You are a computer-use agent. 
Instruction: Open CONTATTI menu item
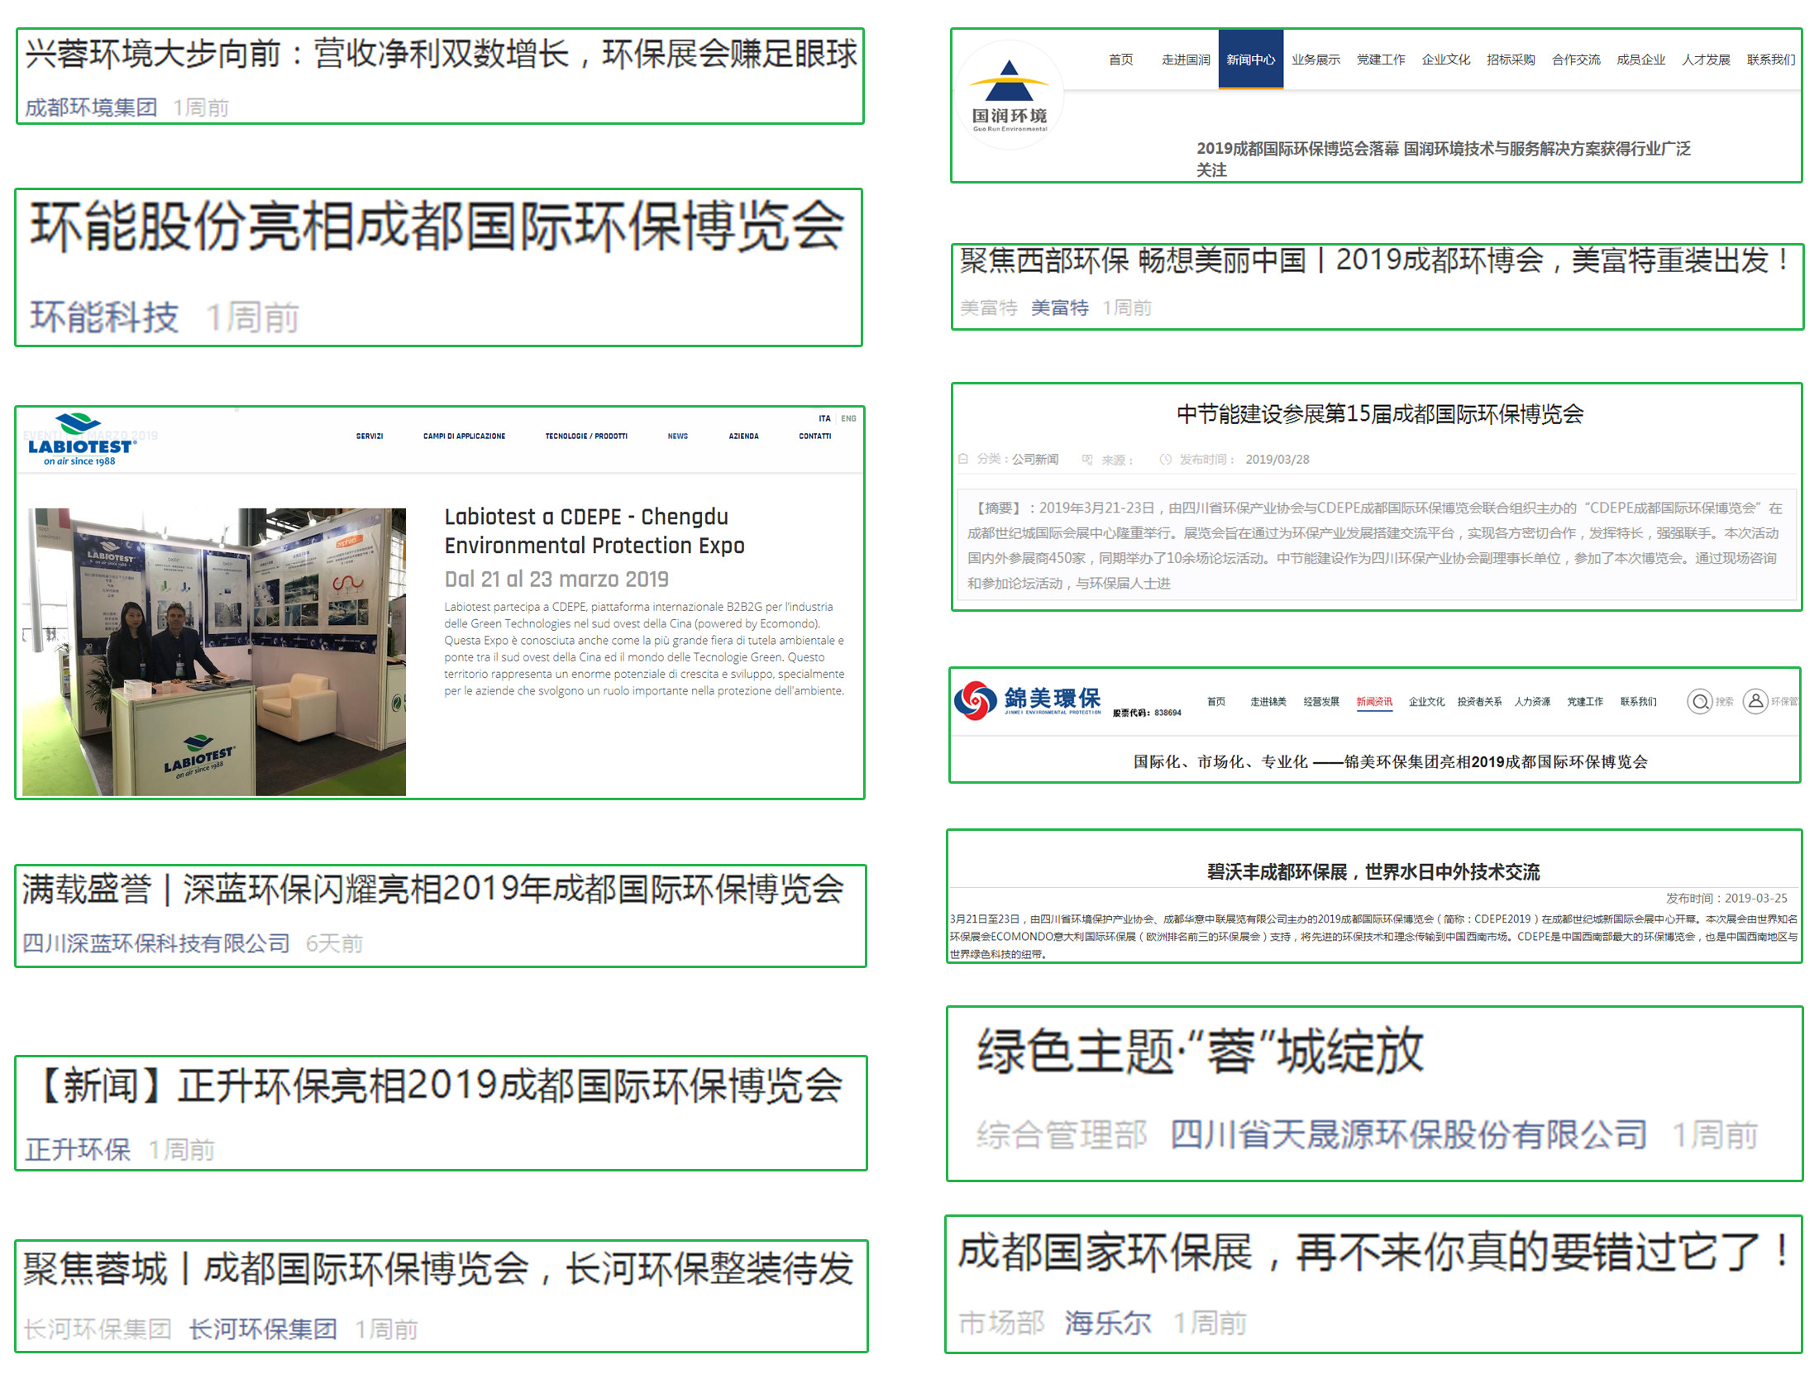pyautogui.click(x=814, y=436)
